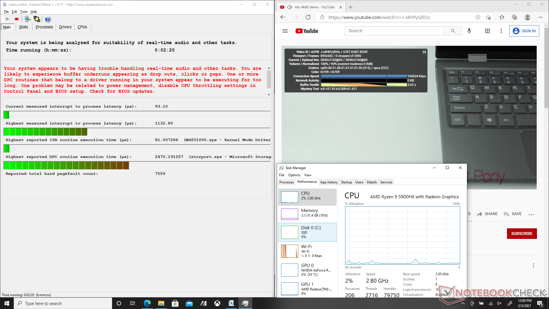
Task: Add this page to favorites in Edge
Action: tap(488, 17)
